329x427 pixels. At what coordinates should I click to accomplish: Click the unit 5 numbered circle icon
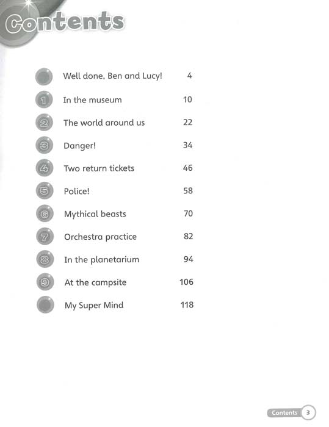point(45,190)
